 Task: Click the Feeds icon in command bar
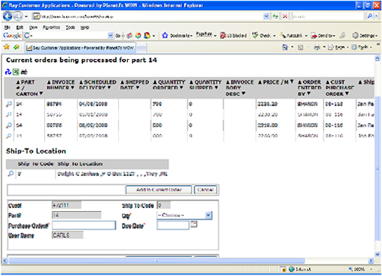click(301, 47)
